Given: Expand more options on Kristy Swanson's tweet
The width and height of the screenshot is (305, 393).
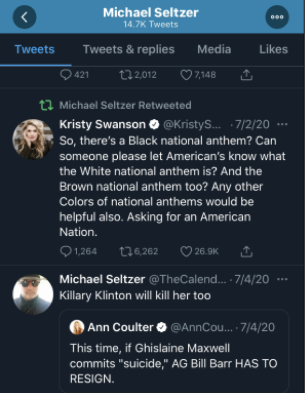Looking at the screenshot, I should pyautogui.click(x=283, y=125).
